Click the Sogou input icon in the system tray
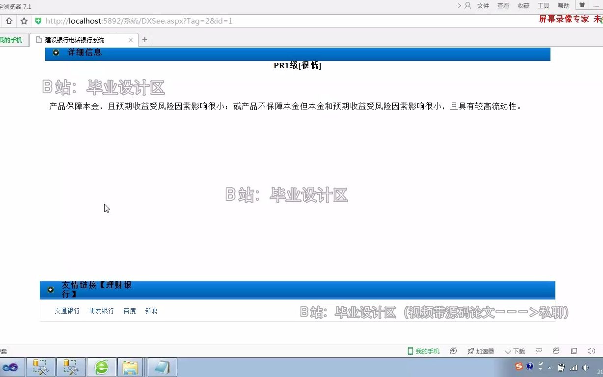The width and height of the screenshot is (603, 377). [519, 367]
